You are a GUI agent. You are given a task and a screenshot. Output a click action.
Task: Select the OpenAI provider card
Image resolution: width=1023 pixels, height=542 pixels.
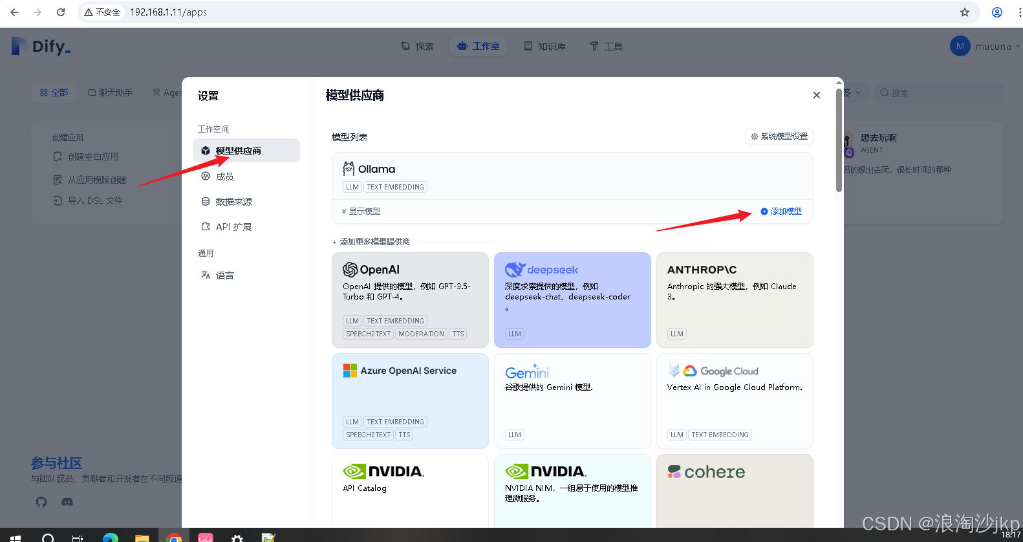point(410,300)
